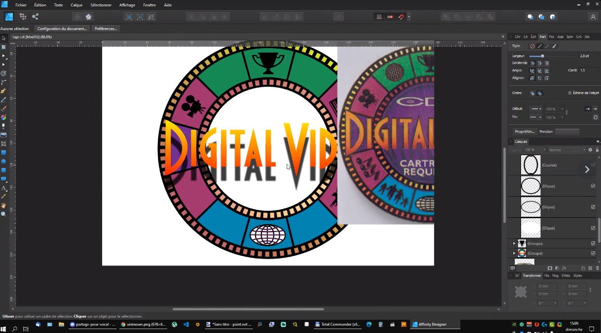This screenshot has height=333, width=601.
Task: Select the Transparency glass tool
Action: (3, 126)
